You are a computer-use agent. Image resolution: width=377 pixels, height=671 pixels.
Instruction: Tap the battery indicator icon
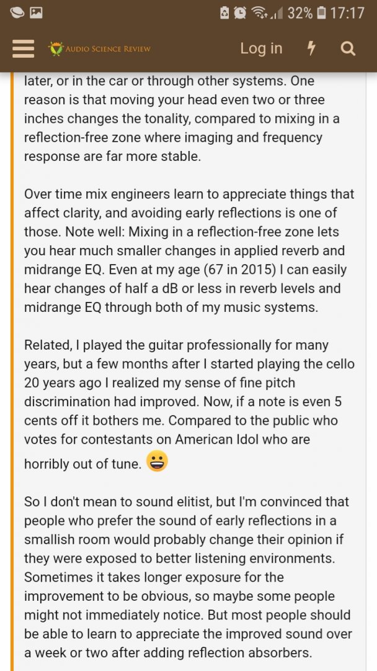(322, 13)
